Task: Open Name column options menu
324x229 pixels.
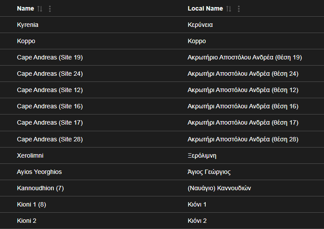Action: [x=49, y=9]
